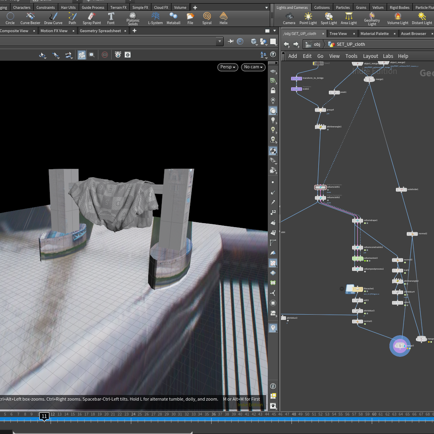Create a Spiral from the shelf
Viewport: 434px width, 434px height.
click(207, 18)
